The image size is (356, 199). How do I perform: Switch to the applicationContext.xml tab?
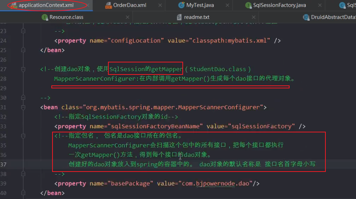[x=46, y=5]
